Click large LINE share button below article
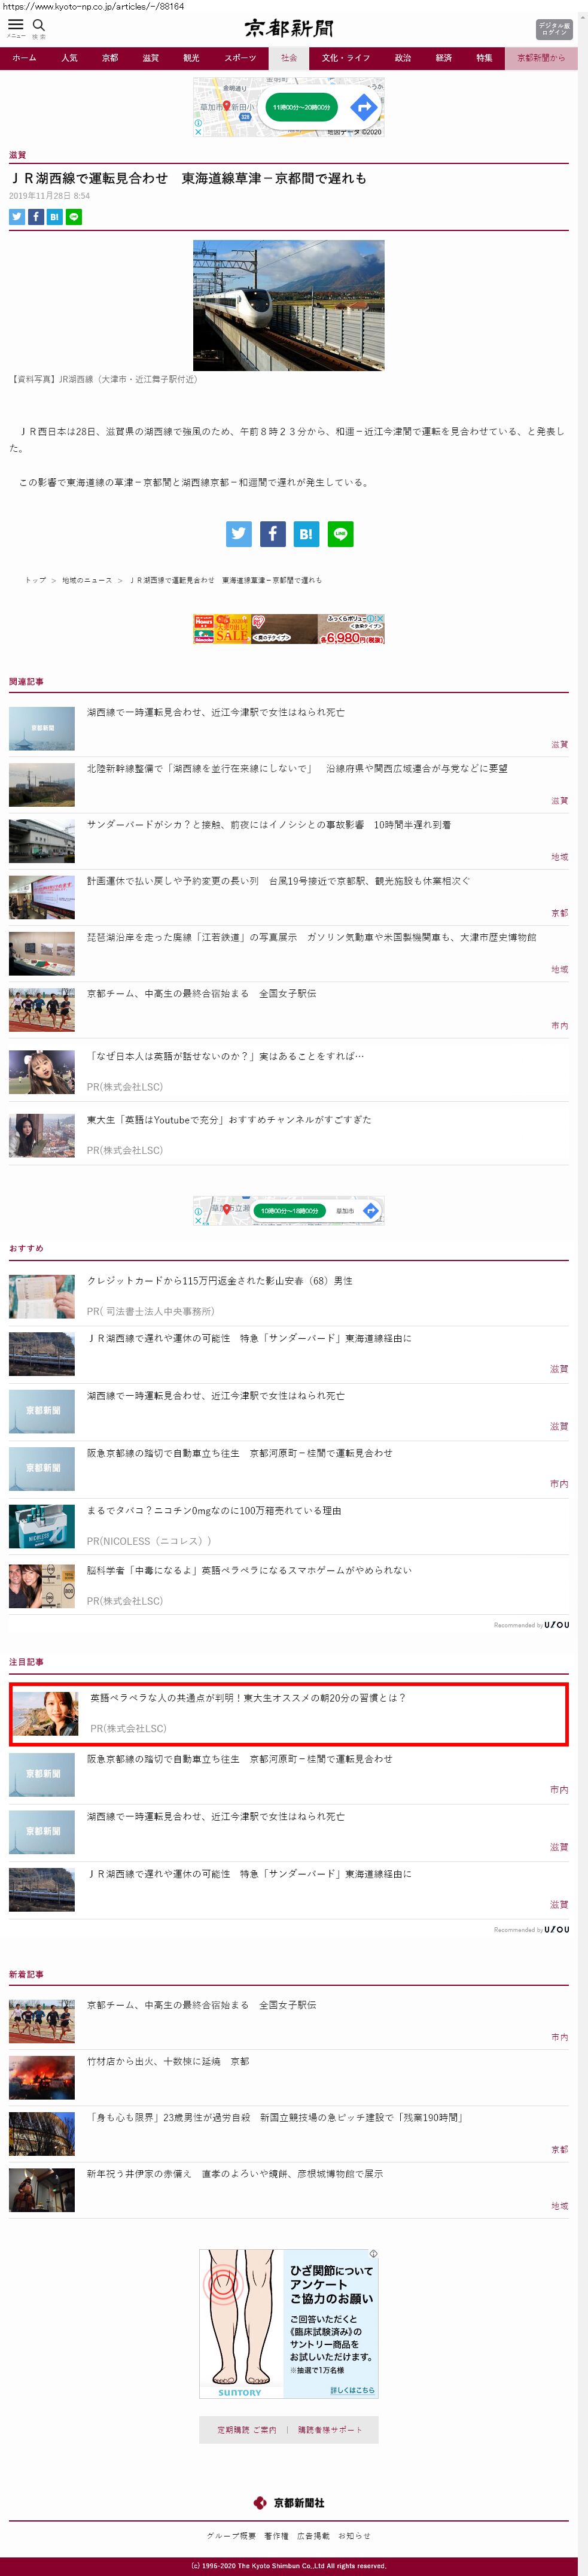 click(340, 534)
